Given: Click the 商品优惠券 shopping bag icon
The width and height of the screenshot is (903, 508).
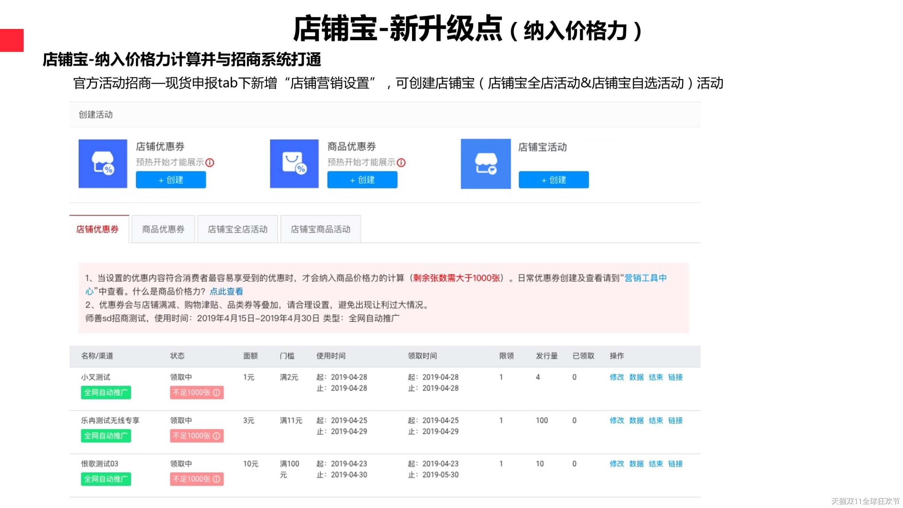Looking at the screenshot, I should coord(294,164).
